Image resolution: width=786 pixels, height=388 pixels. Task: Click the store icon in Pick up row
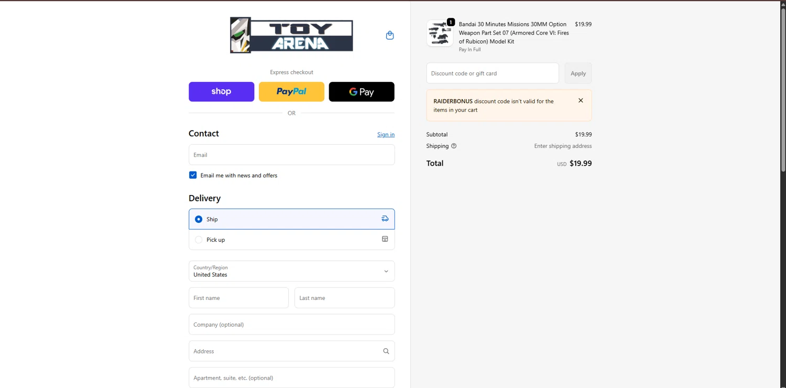(x=385, y=239)
